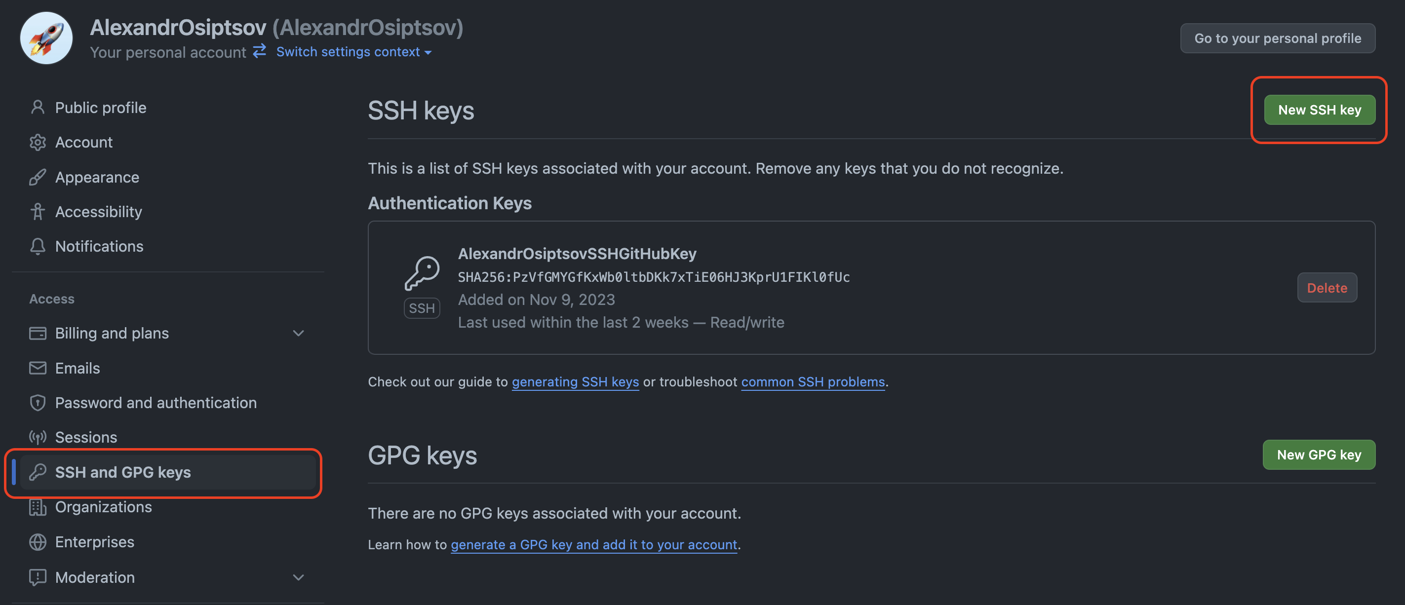This screenshot has width=1405, height=605.
Task: Expand the Billing and plans section
Action: tap(298, 333)
